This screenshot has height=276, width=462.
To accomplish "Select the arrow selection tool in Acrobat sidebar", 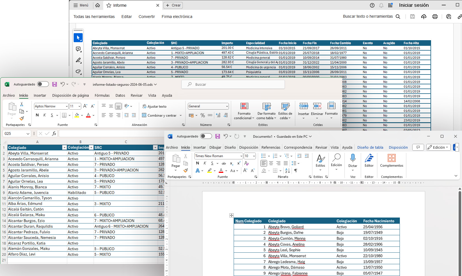I will [x=78, y=38].
